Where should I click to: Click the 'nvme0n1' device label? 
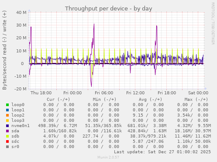21,126
